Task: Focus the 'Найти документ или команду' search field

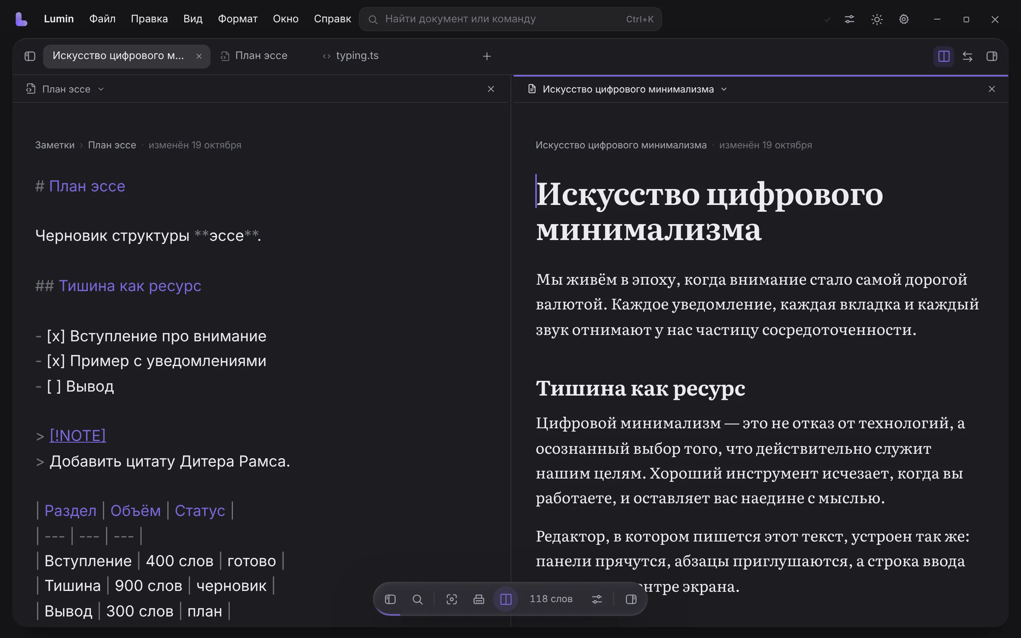Action: tap(510, 19)
